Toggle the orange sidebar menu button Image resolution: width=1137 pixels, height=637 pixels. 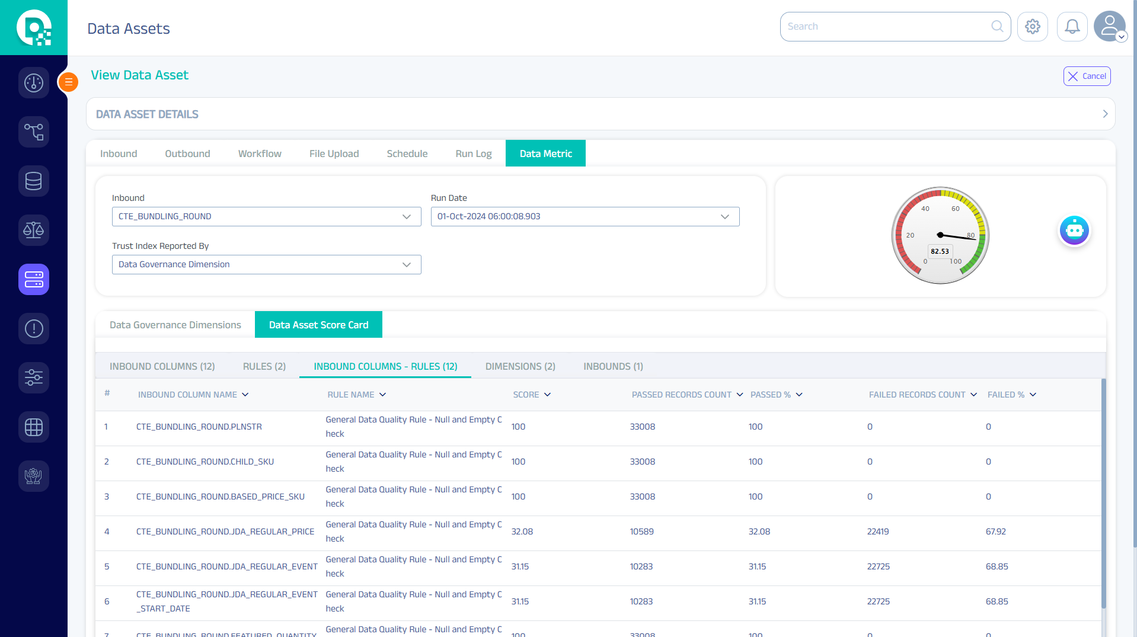(x=69, y=82)
